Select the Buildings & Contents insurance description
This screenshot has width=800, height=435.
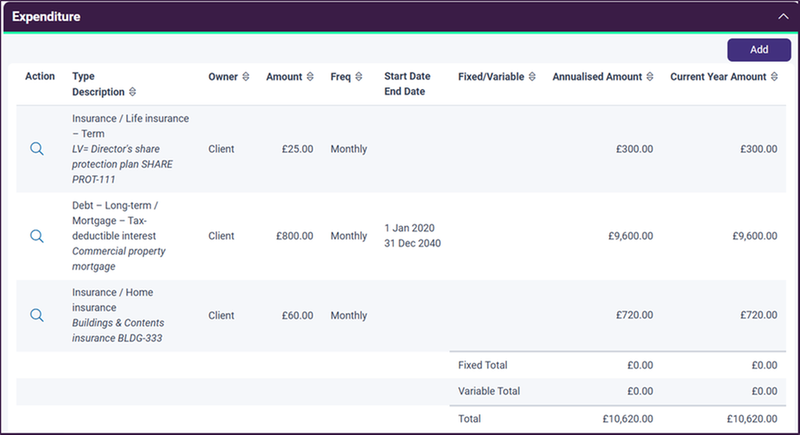tap(118, 330)
